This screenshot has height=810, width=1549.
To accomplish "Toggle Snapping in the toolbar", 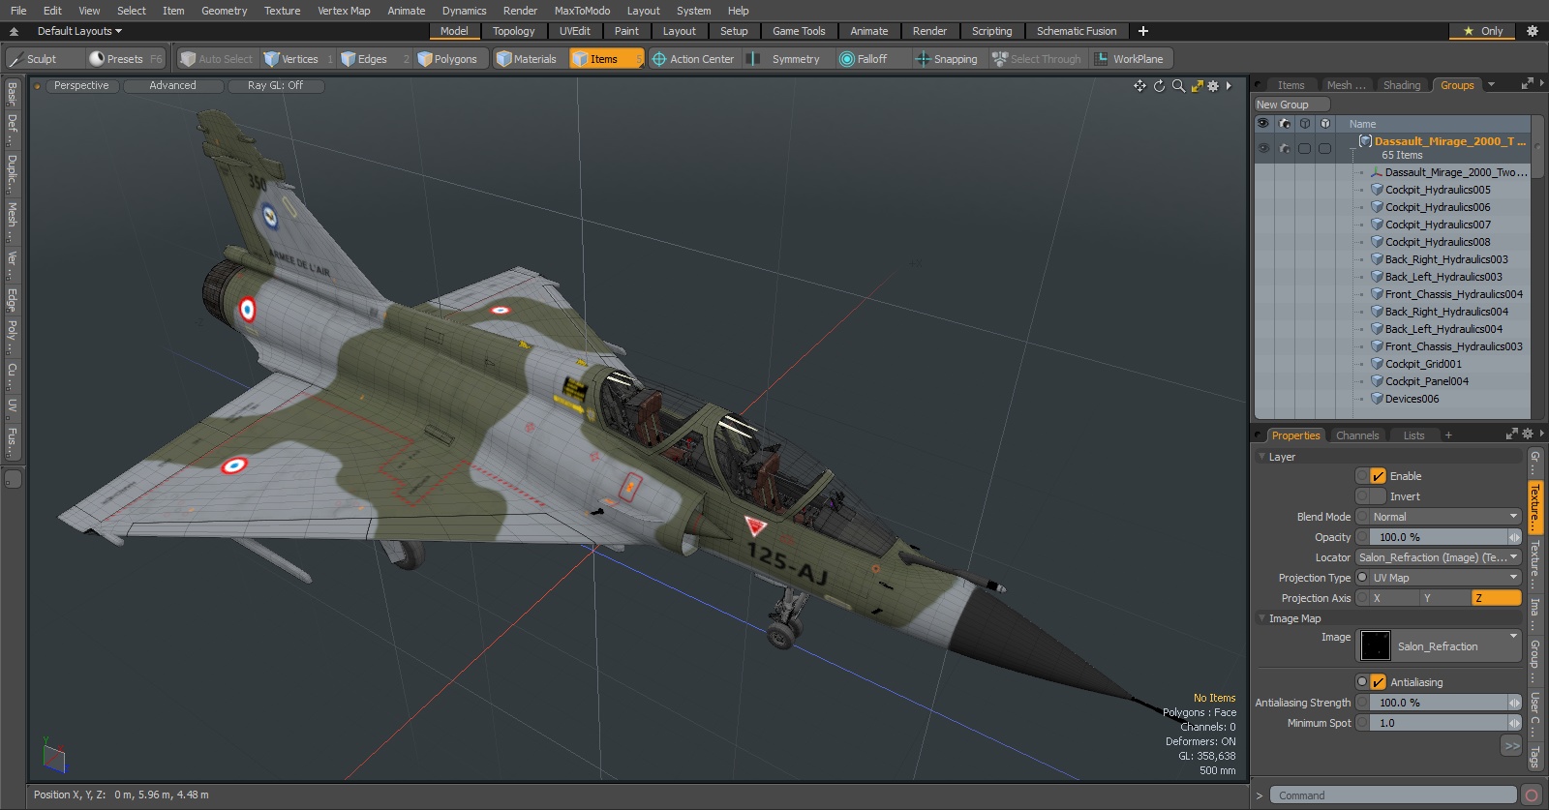I will (948, 59).
